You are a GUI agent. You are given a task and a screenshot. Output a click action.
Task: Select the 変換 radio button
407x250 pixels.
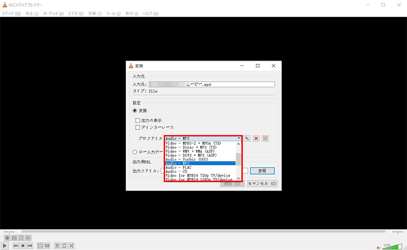[135, 110]
